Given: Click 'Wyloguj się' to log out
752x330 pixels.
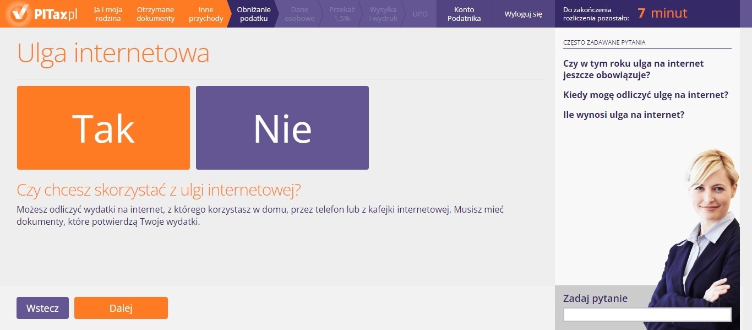Looking at the screenshot, I should (x=523, y=14).
